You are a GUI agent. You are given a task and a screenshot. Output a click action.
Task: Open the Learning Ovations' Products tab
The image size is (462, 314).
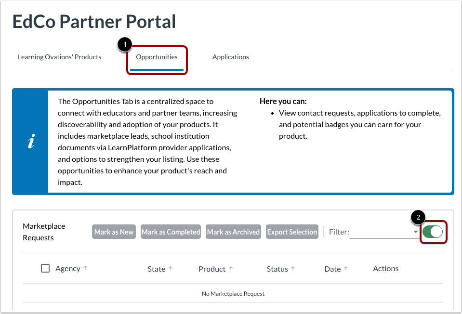pyautogui.click(x=60, y=57)
